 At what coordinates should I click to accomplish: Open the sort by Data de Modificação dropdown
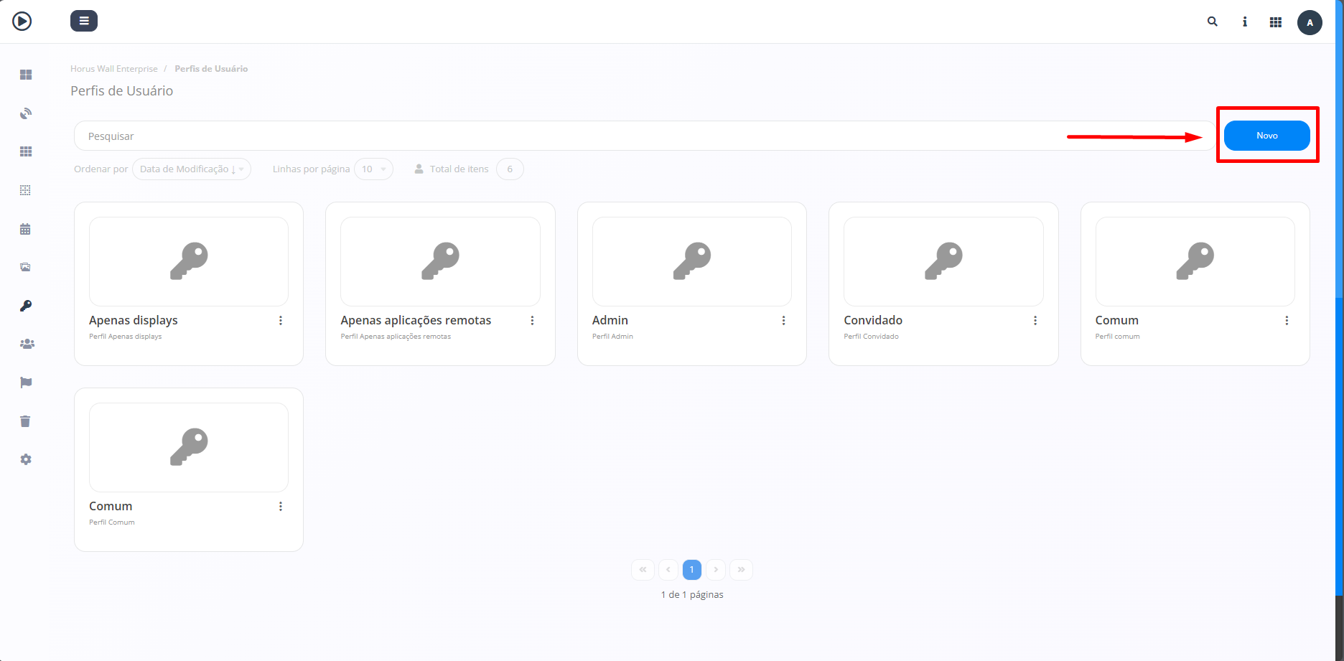coord(192,169)
